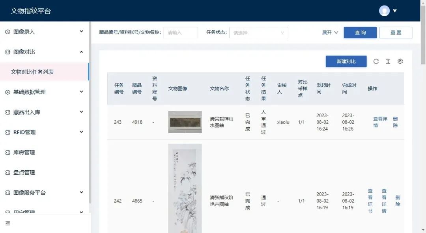Expand the 图像服务平台 submenu chevron
The image size is (426, 233).
(x=81, y=192)
